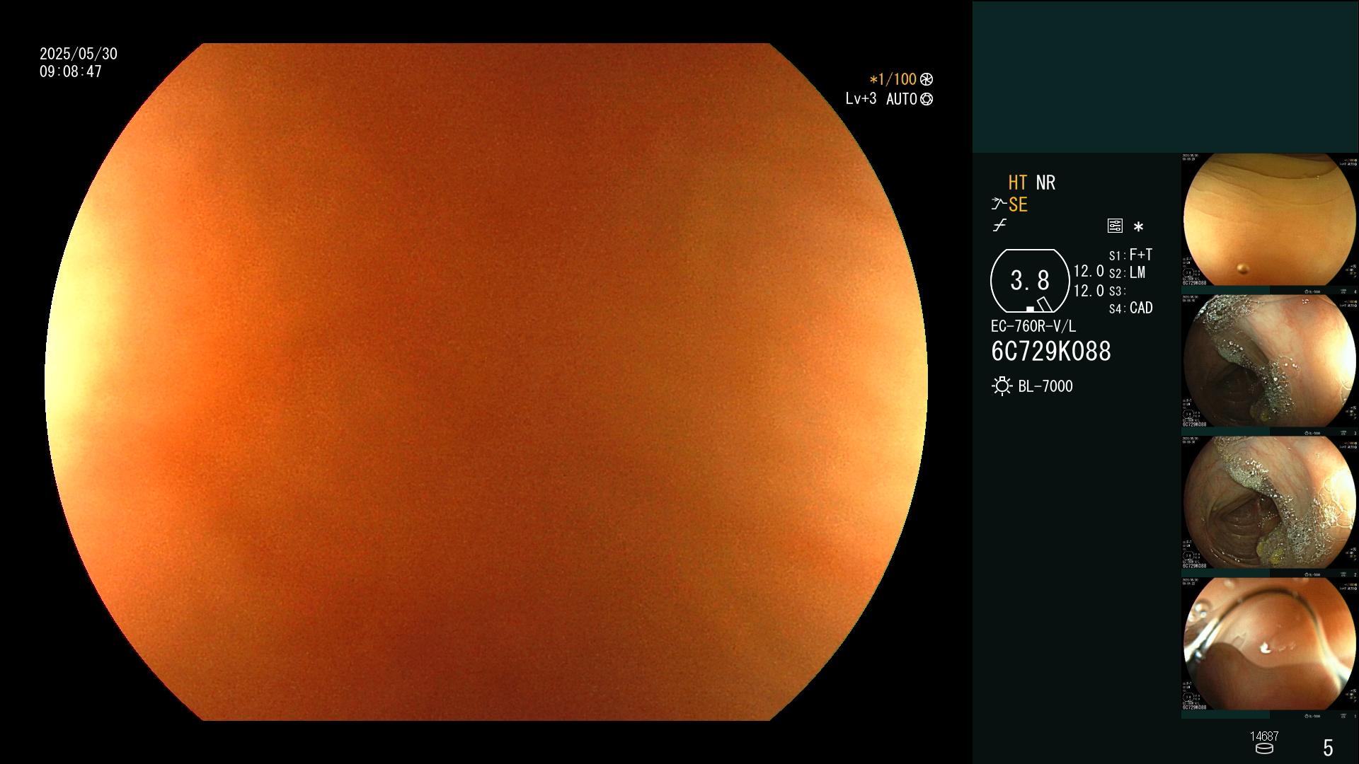Click the asterisk indicator next to settings icon
1359x764 pixels.
1138,227
